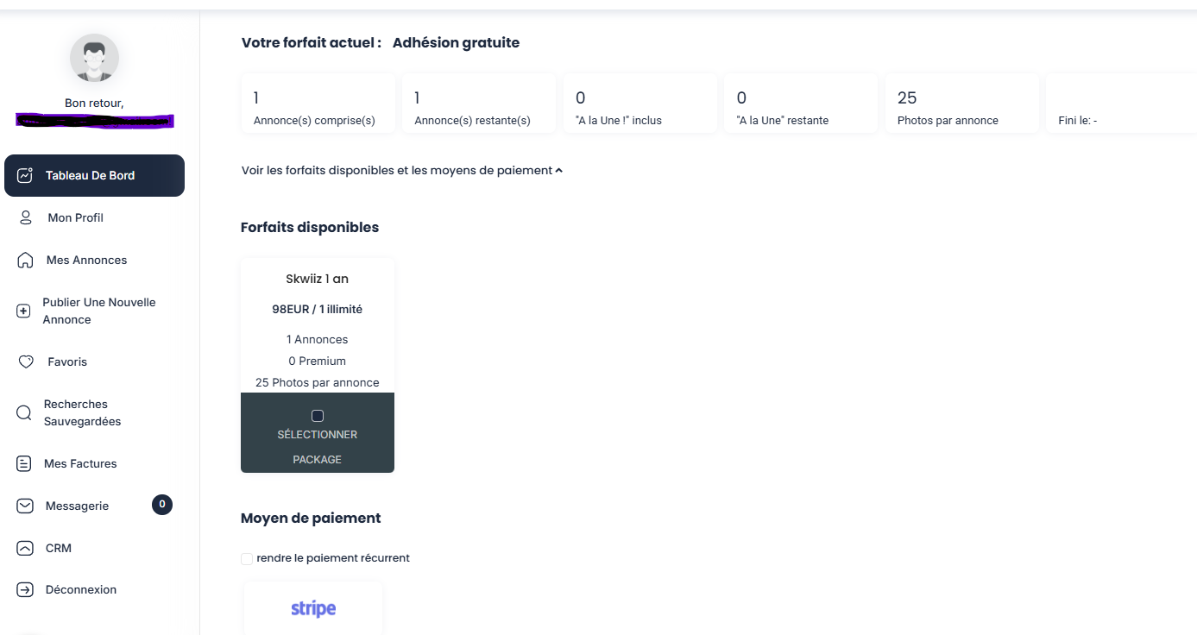Image resolution: width=1197 pixels, height=635 pixels.
Task: Click the Messagerie envelope icon
Action: pyautogui.click(x=25, y=506)
